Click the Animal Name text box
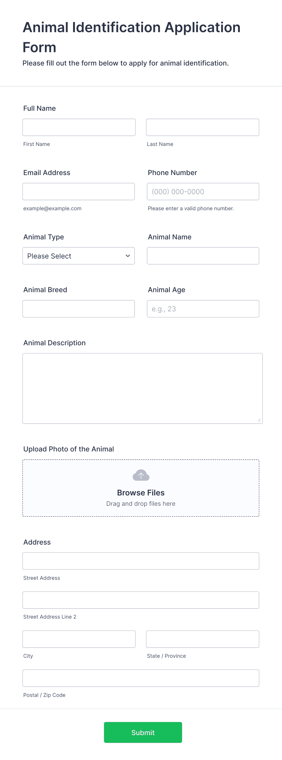 pos(203,256)
